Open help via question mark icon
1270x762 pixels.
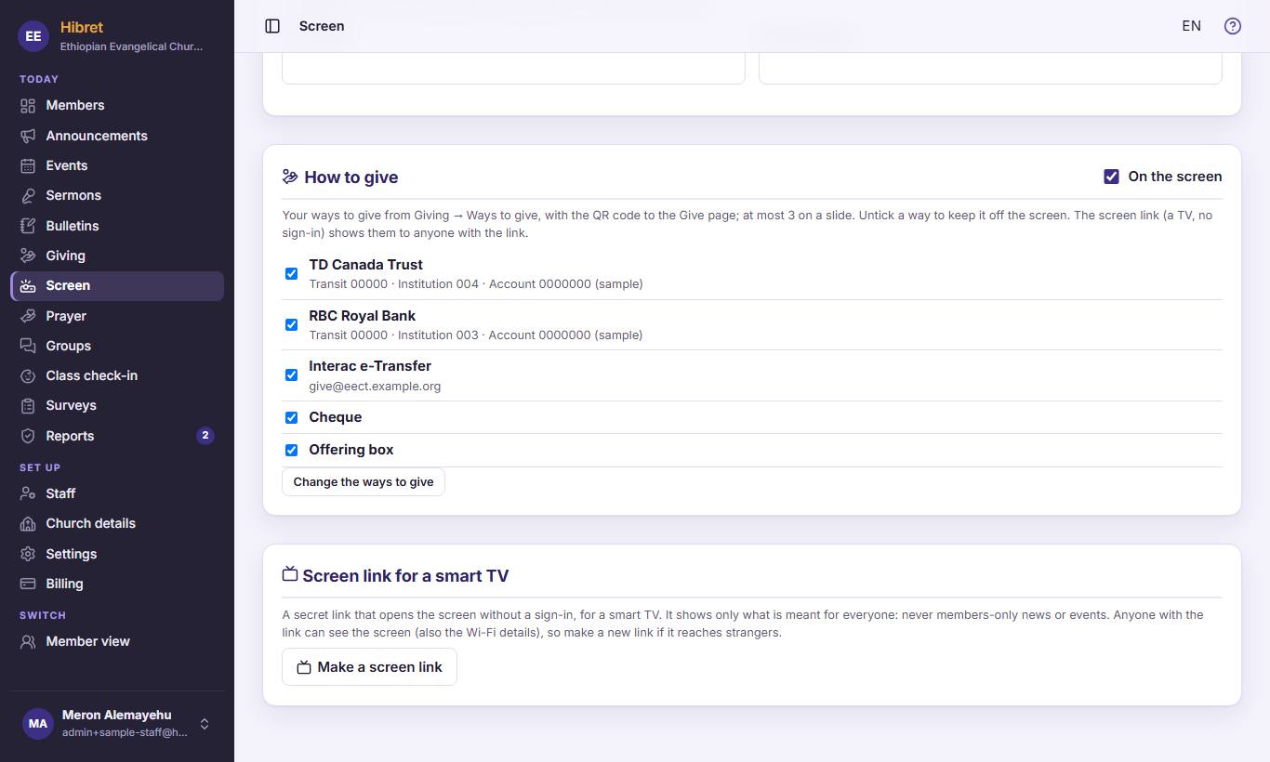1233,26
